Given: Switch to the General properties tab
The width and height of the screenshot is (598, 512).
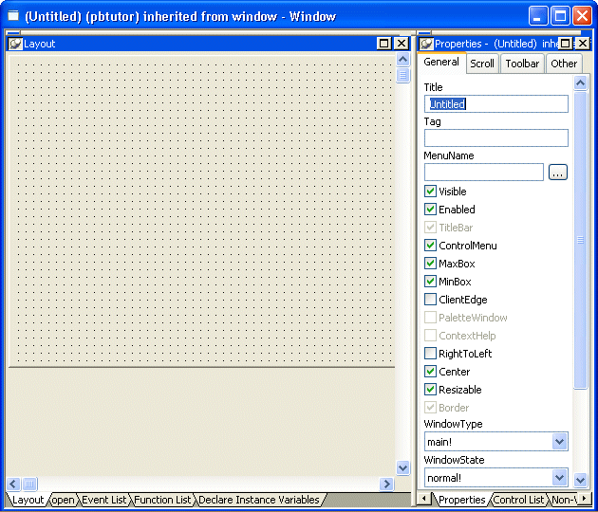Looking at the screenshot, I should pos(441,62).
